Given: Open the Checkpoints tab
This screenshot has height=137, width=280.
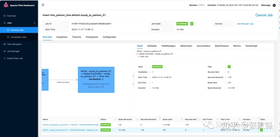Looking at the screenshot, I should click(92, 37).
